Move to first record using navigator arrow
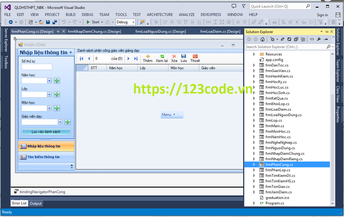344x217 pixels. (x=81, y=58)
